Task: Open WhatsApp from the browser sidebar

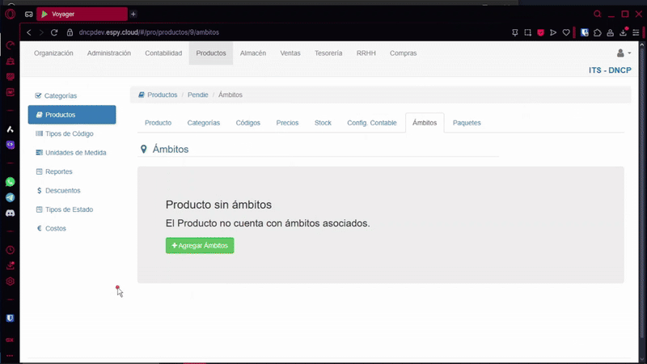Action: coord(11,182)
